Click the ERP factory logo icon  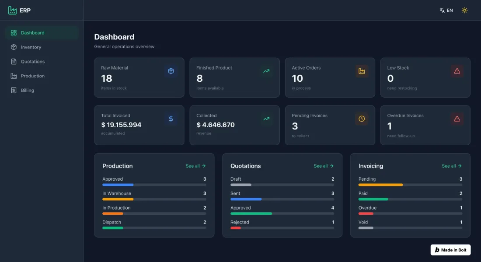pos(12,10)
